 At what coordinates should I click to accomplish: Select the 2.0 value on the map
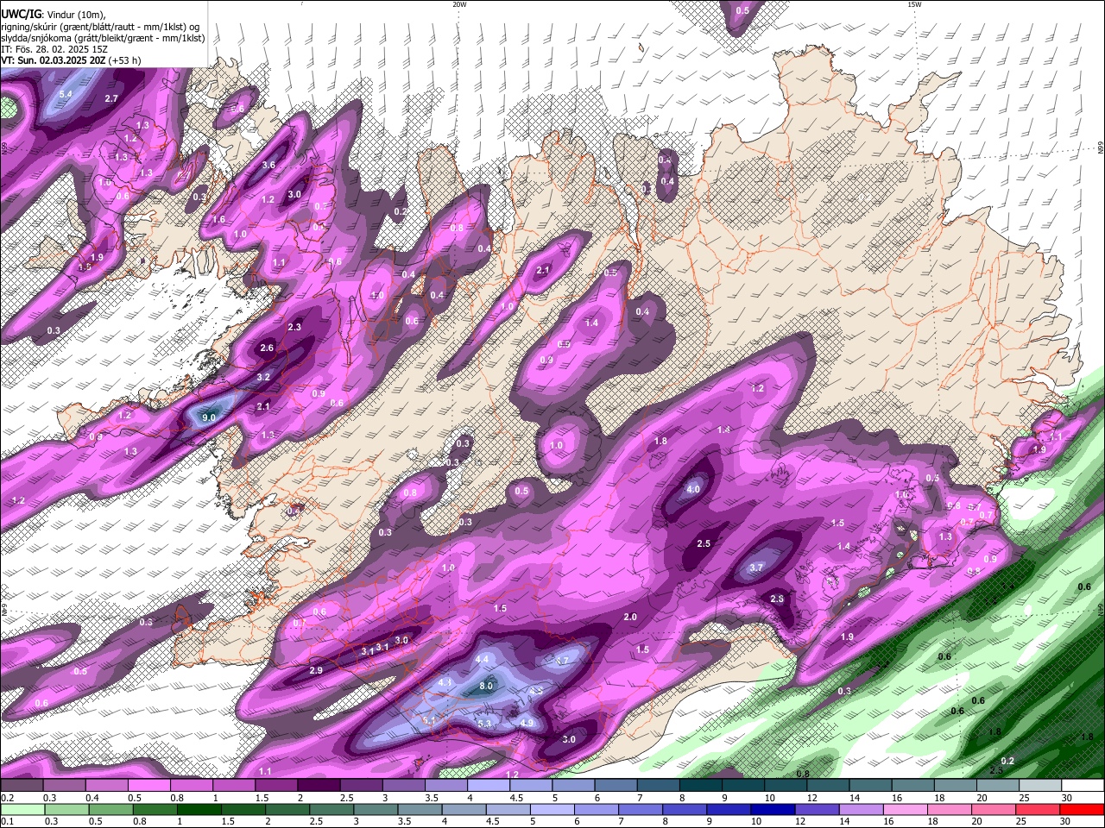point(630,618)
